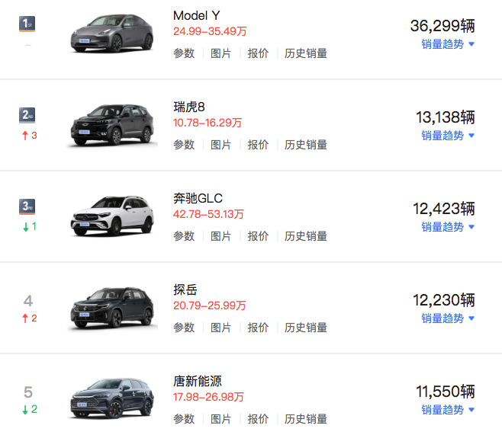Click the 3rd place rank badge
The height and width of the screenshot is (435, 502).
(x=27, y=206)
